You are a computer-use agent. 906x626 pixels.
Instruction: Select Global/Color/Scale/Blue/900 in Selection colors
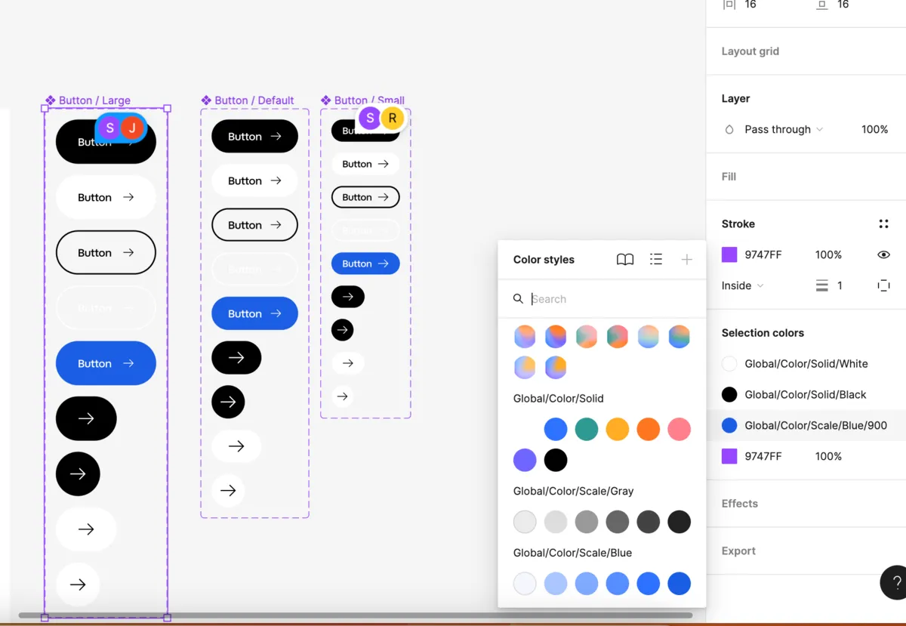tap(815, 426)
